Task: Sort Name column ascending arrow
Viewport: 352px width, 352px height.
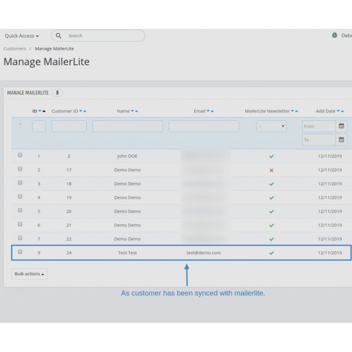Action: (x=137, y=111)
